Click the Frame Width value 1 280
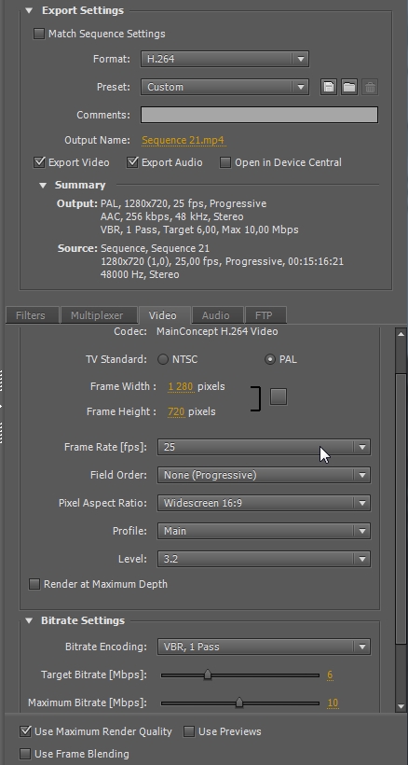 [x=181, y=386]
